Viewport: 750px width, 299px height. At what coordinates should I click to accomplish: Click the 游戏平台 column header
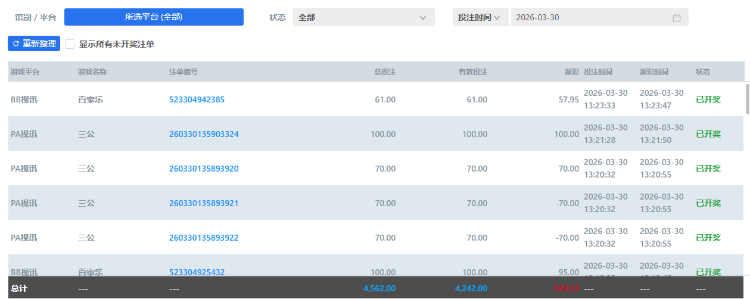click(x=25, y=72)
